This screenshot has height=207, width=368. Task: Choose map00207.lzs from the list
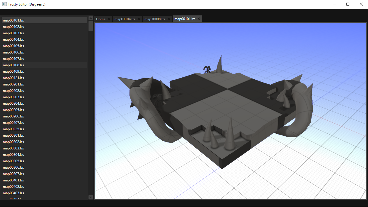[x=44, y=122]
